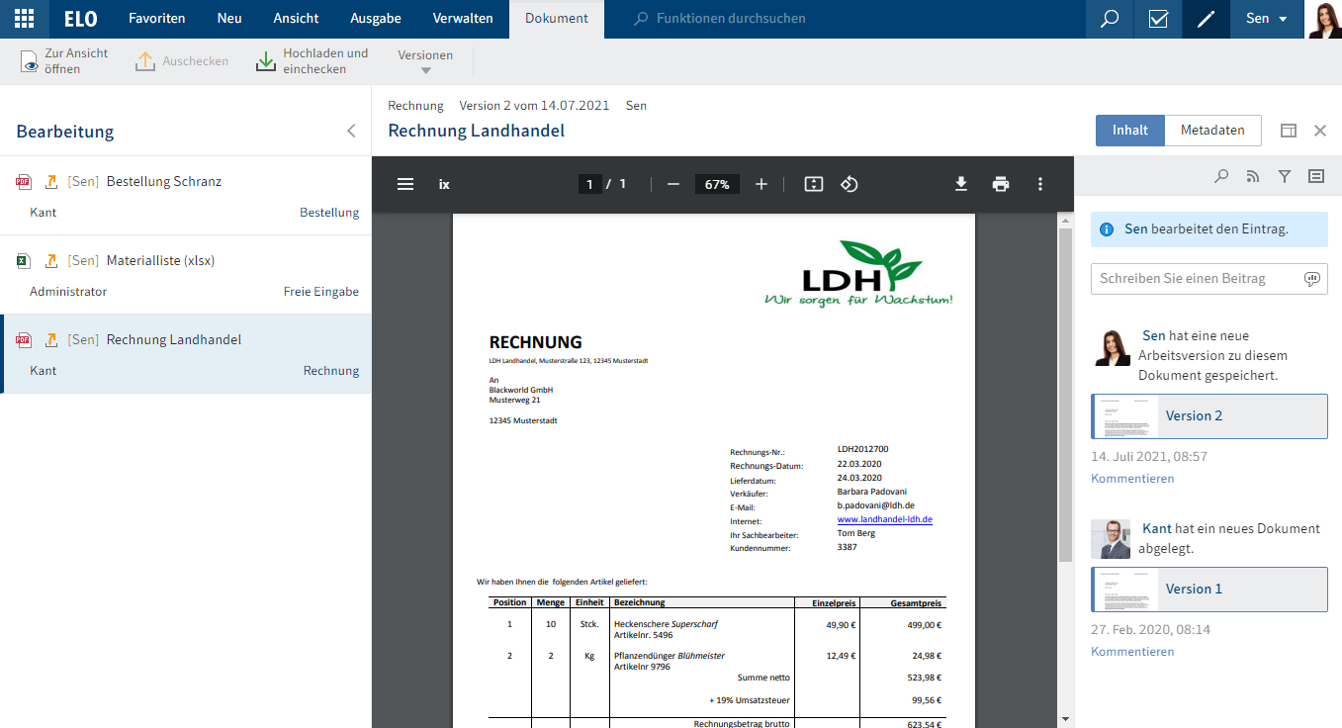Screen dimensions: 1342x728
Task: Click Sen name in the new version post
Action: click(x=1154, y=336)
